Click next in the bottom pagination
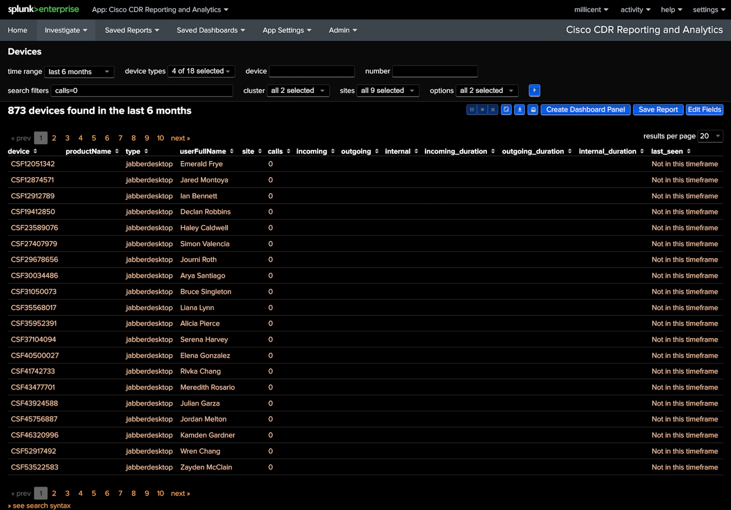The height and width of the screenshot is (510, 731). coord(180,493)
